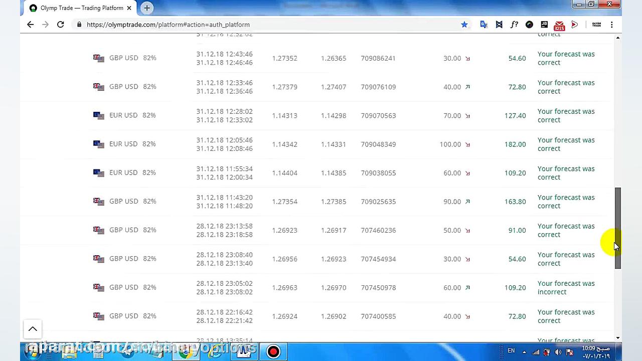Click the timestamp 31.12.18 12:43:46
Viewport: 642px width, 361px height.
(x=224, y=54)
